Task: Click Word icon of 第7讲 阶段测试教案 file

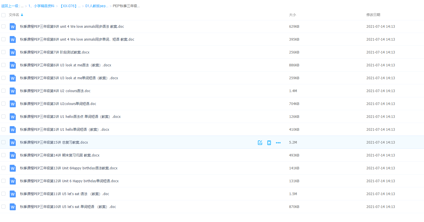Action: 13,52
